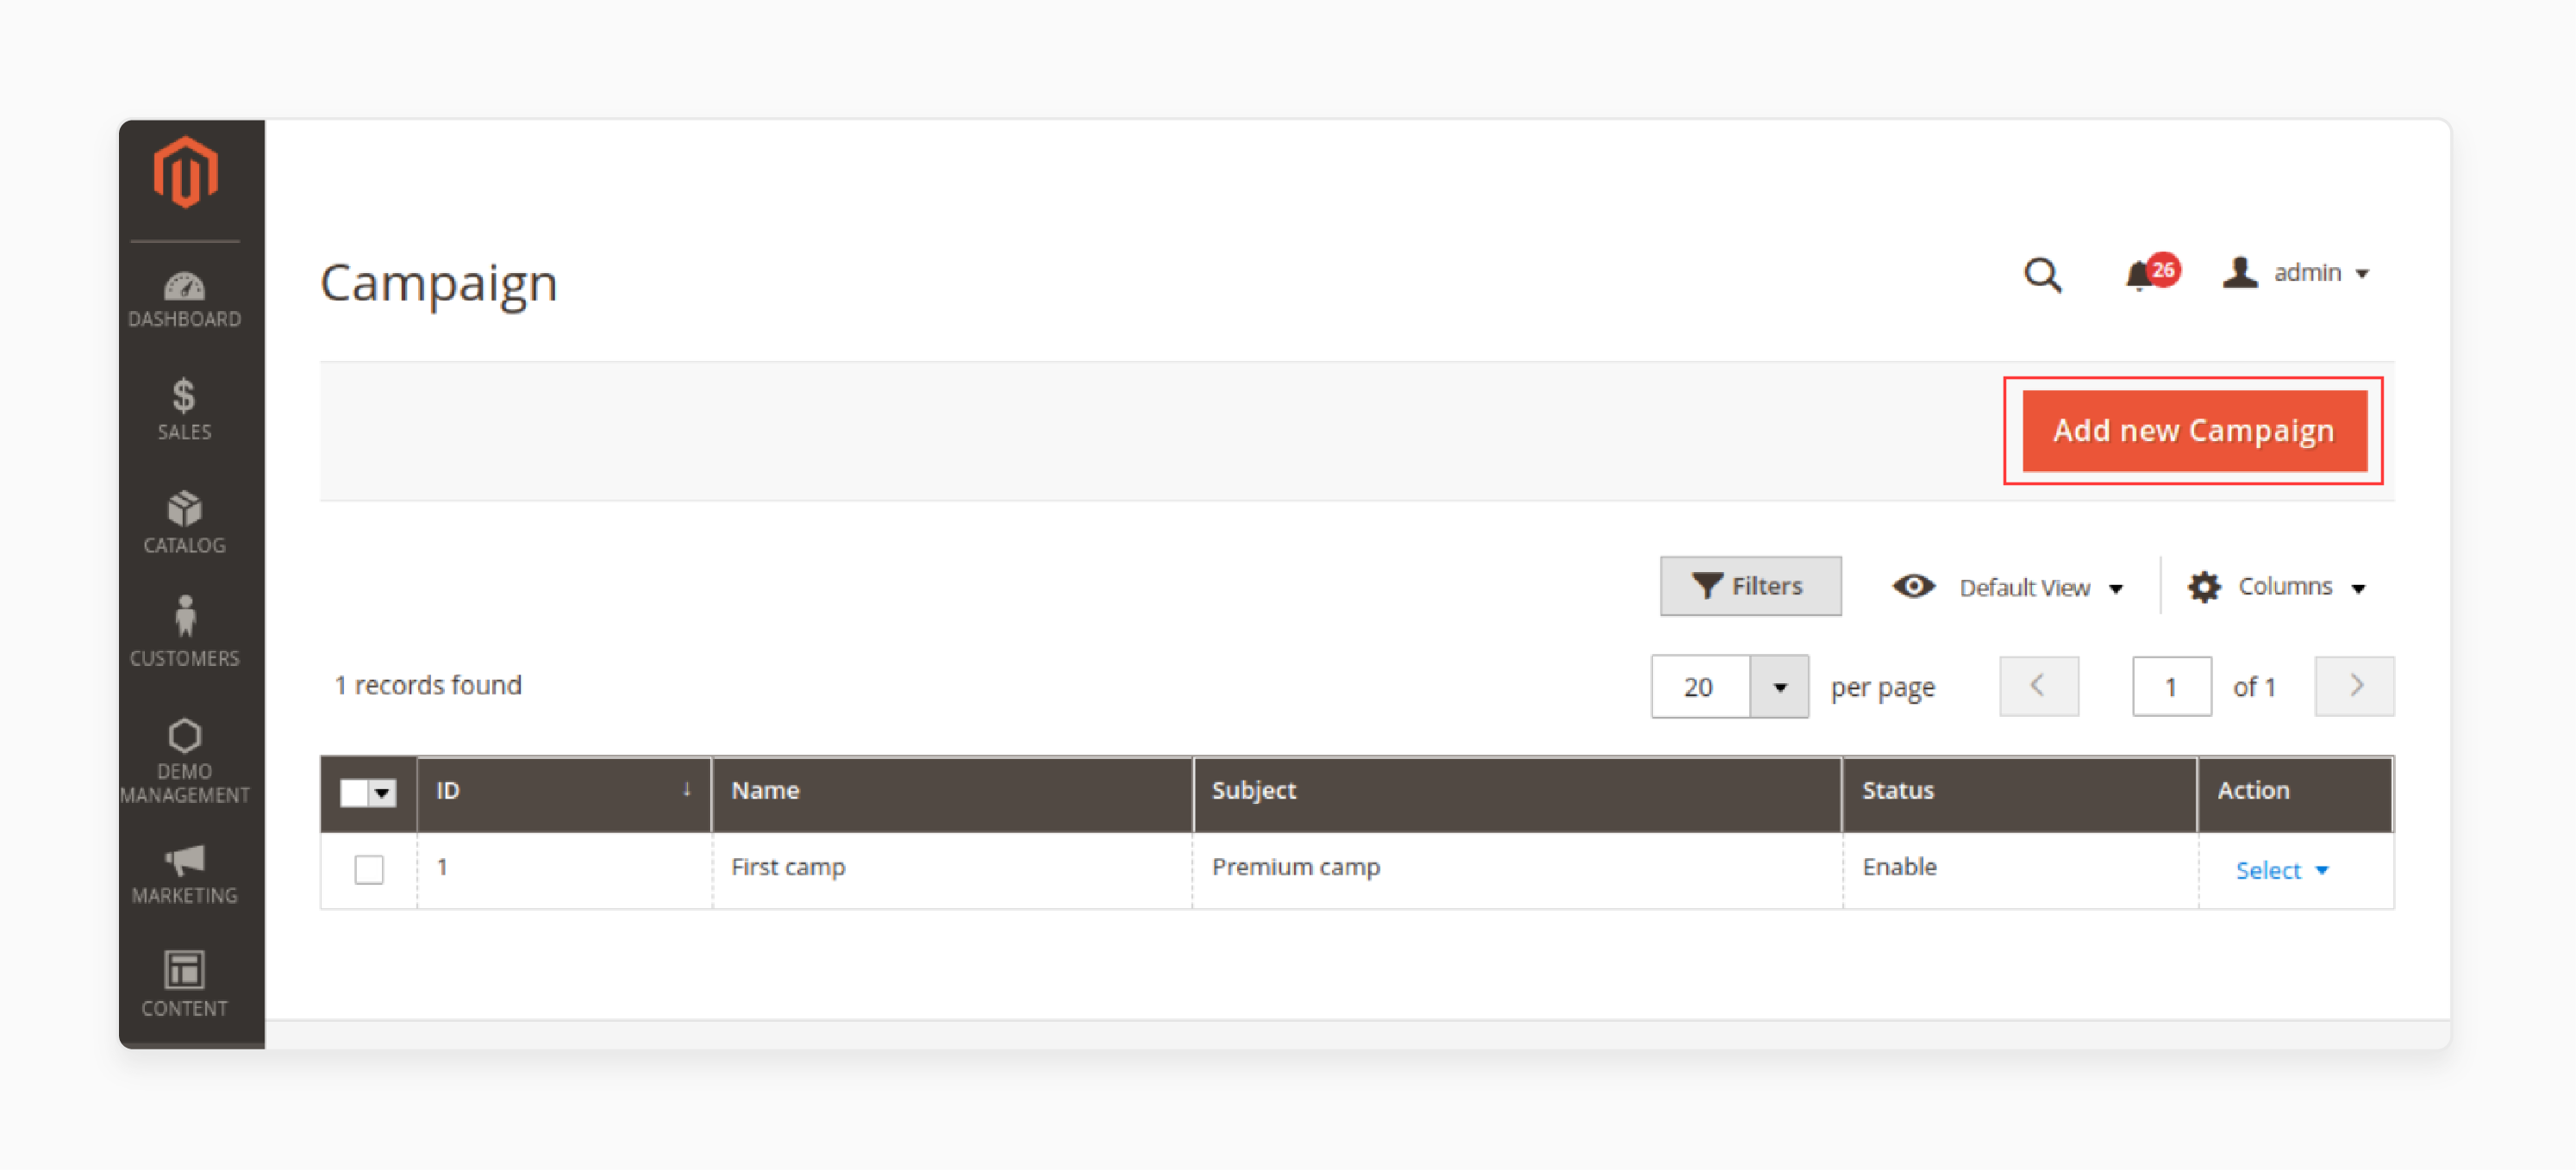Viewport: 2576px width, 1170px height.
Task: Toggle the select-all header checkbox
Action: (x=354, y=793)
